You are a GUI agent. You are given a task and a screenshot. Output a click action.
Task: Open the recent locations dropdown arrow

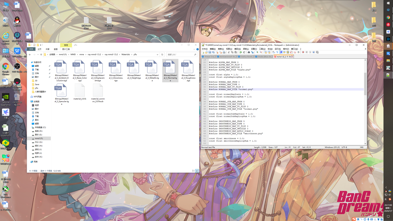pyautogui.click(x=38, y=54)
